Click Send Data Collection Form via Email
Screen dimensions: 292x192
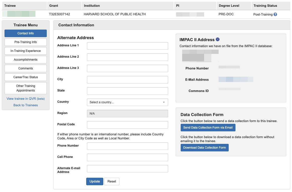[208, 128]
